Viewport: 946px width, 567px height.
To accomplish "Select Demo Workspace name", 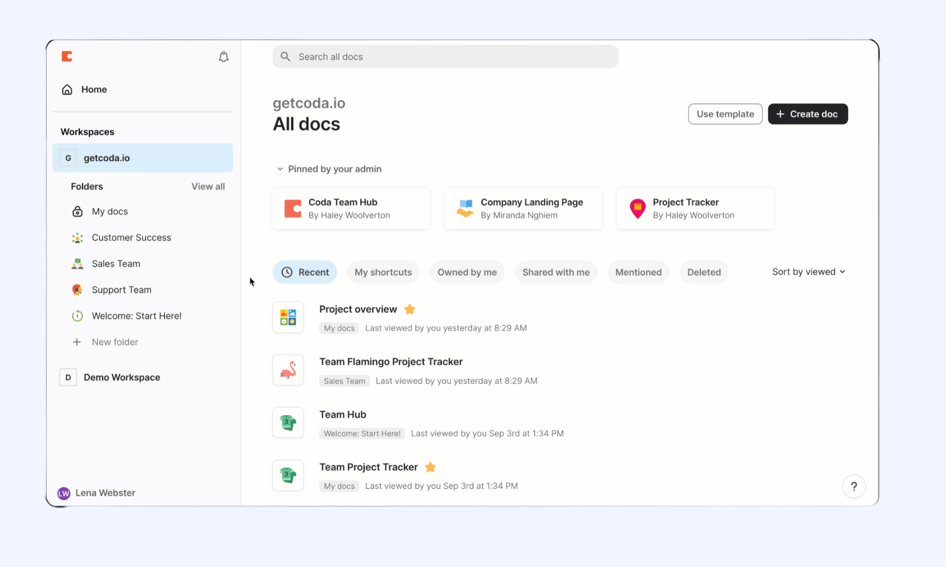I will [x=122, y=377].
